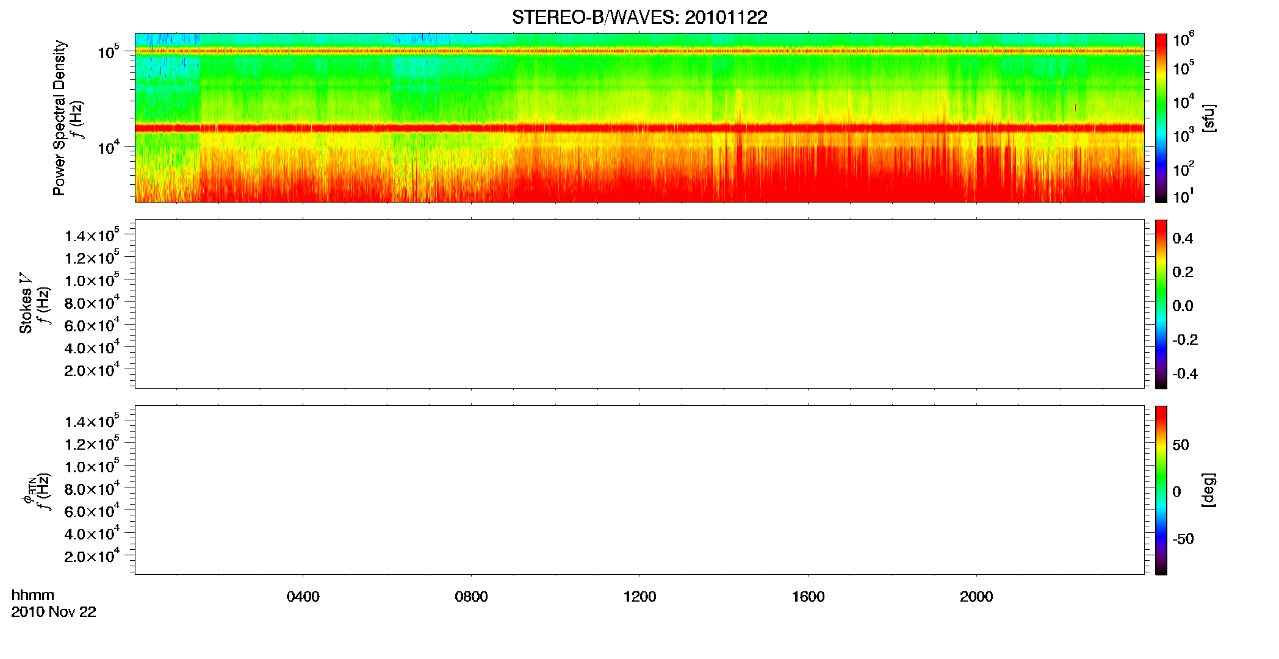Click the 0400 time axis label
The image size is (1279, 659).
coord(303,597)
